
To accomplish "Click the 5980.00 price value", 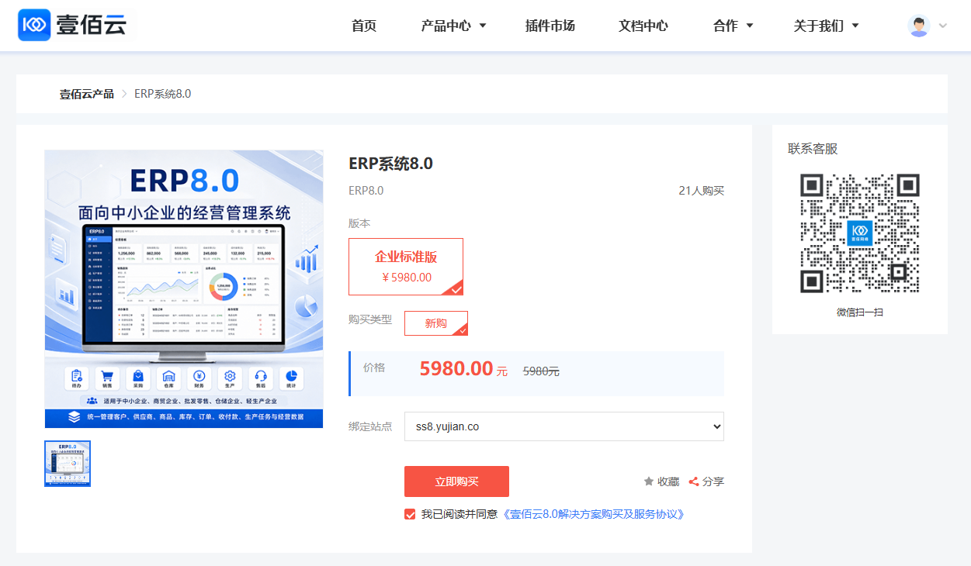I will coord(456,368).
